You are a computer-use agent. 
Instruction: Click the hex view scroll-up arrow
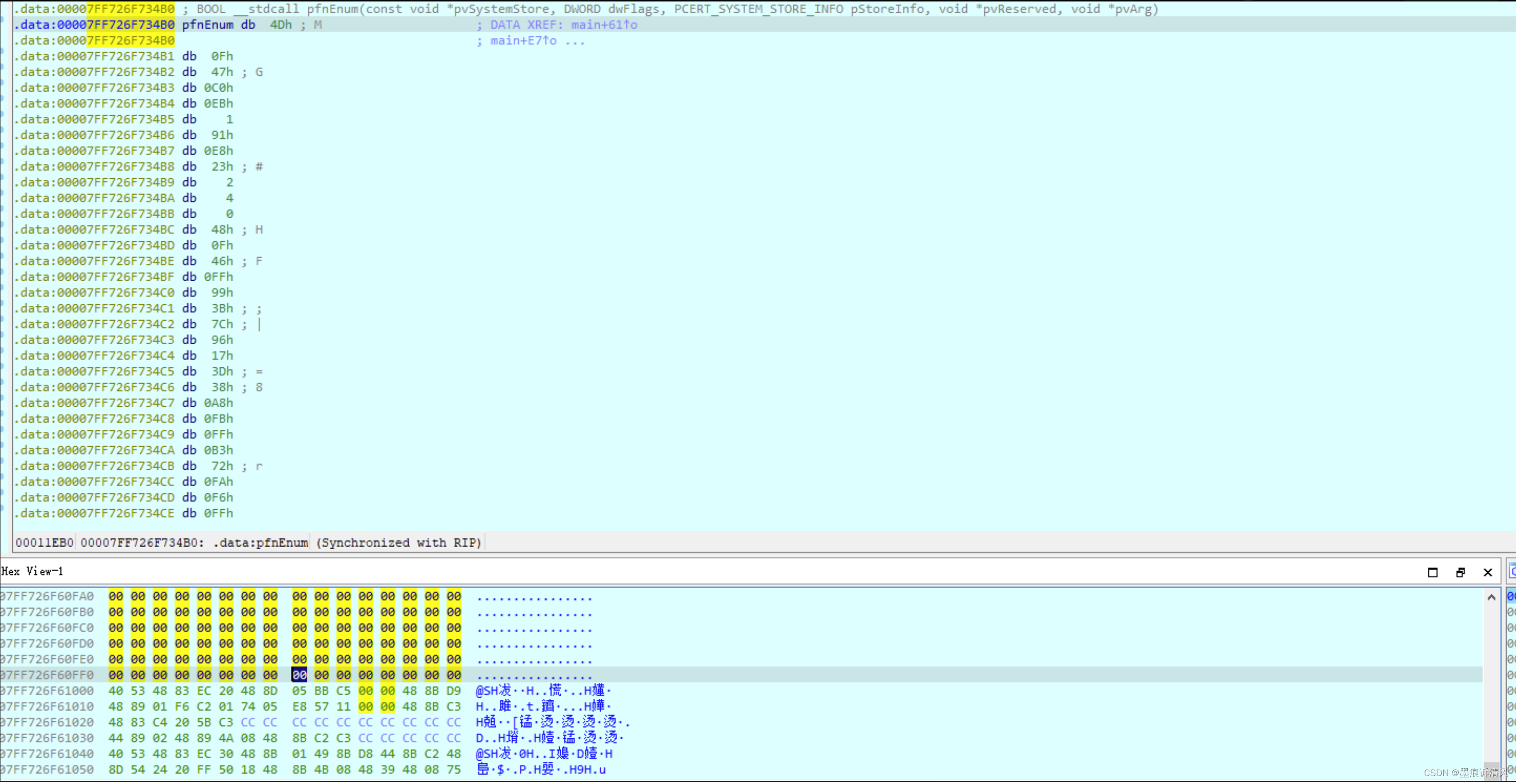[x=1491, y=597]
